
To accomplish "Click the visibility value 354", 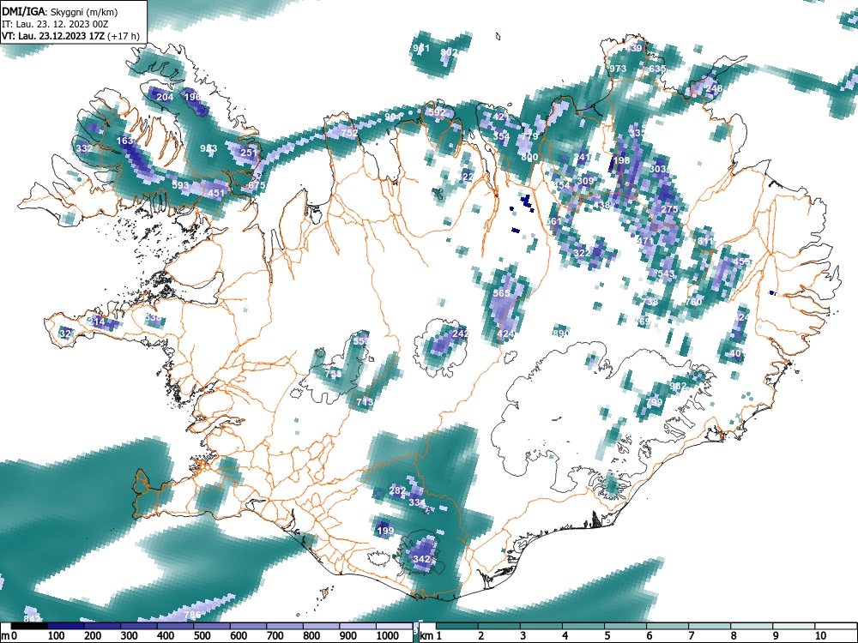I will click(x=501, y=136).
